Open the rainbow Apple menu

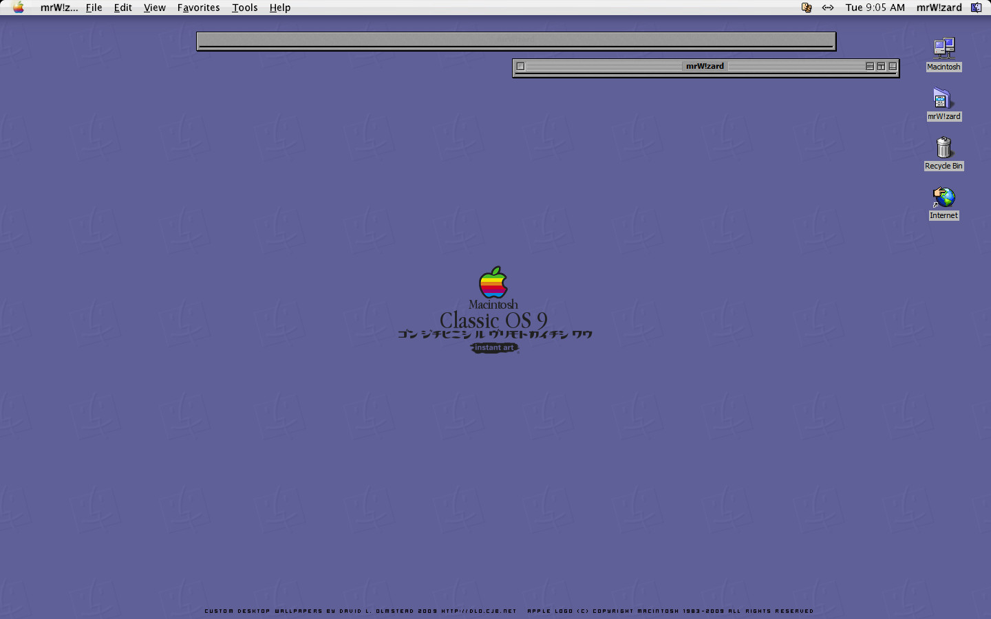[x=19, y=8]
